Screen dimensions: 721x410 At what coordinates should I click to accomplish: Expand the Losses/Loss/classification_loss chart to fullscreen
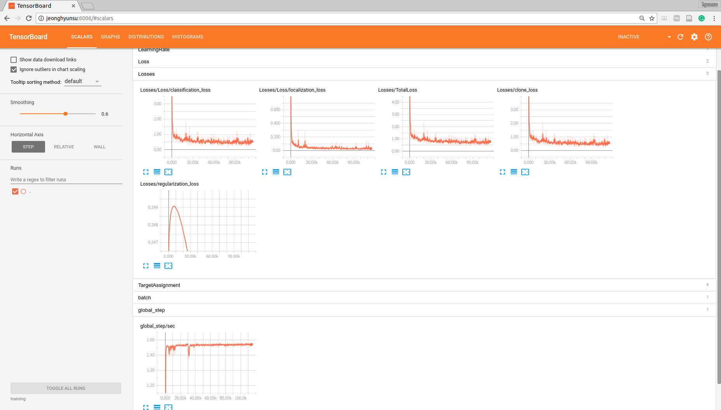coord(146,172)
